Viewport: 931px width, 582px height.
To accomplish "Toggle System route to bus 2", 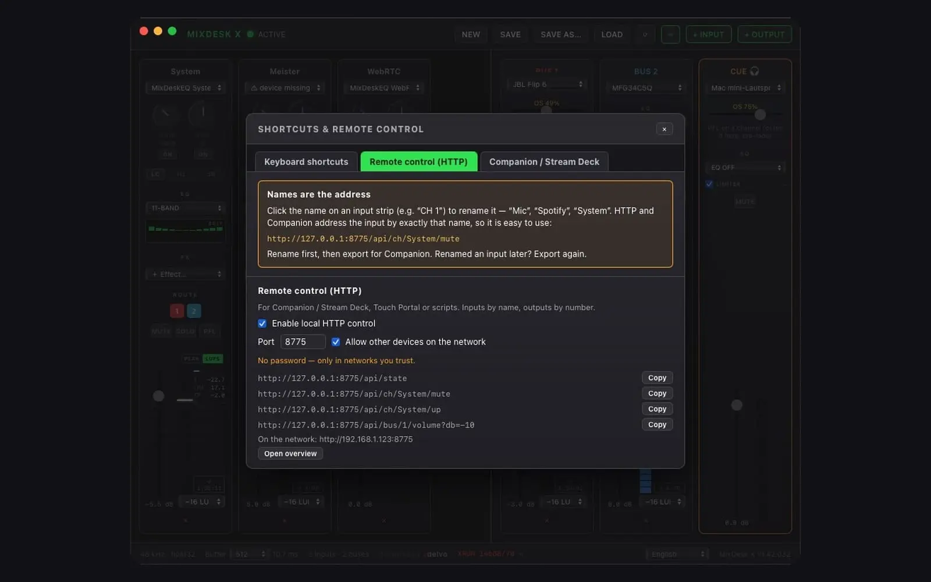I will click(194, 311).
